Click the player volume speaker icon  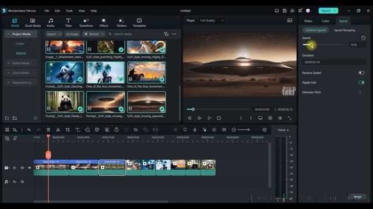(x=280, y=118)
